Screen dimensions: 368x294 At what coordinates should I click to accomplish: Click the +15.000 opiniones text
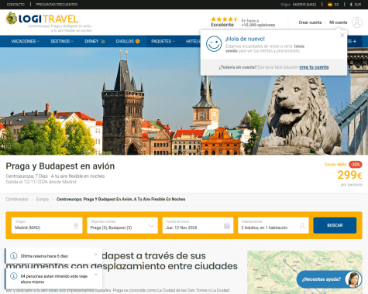click(258, 25)
